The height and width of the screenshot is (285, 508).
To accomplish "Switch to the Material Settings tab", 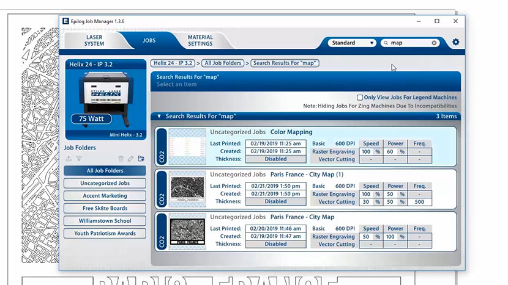I will [200, 40].
